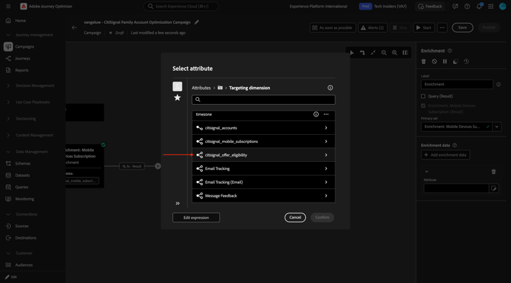Screen dimensions: 511x283
Task: Expand the double-chevron at dialog sidebar bottom
Action: pyautogui.click(x=178, y=203)
